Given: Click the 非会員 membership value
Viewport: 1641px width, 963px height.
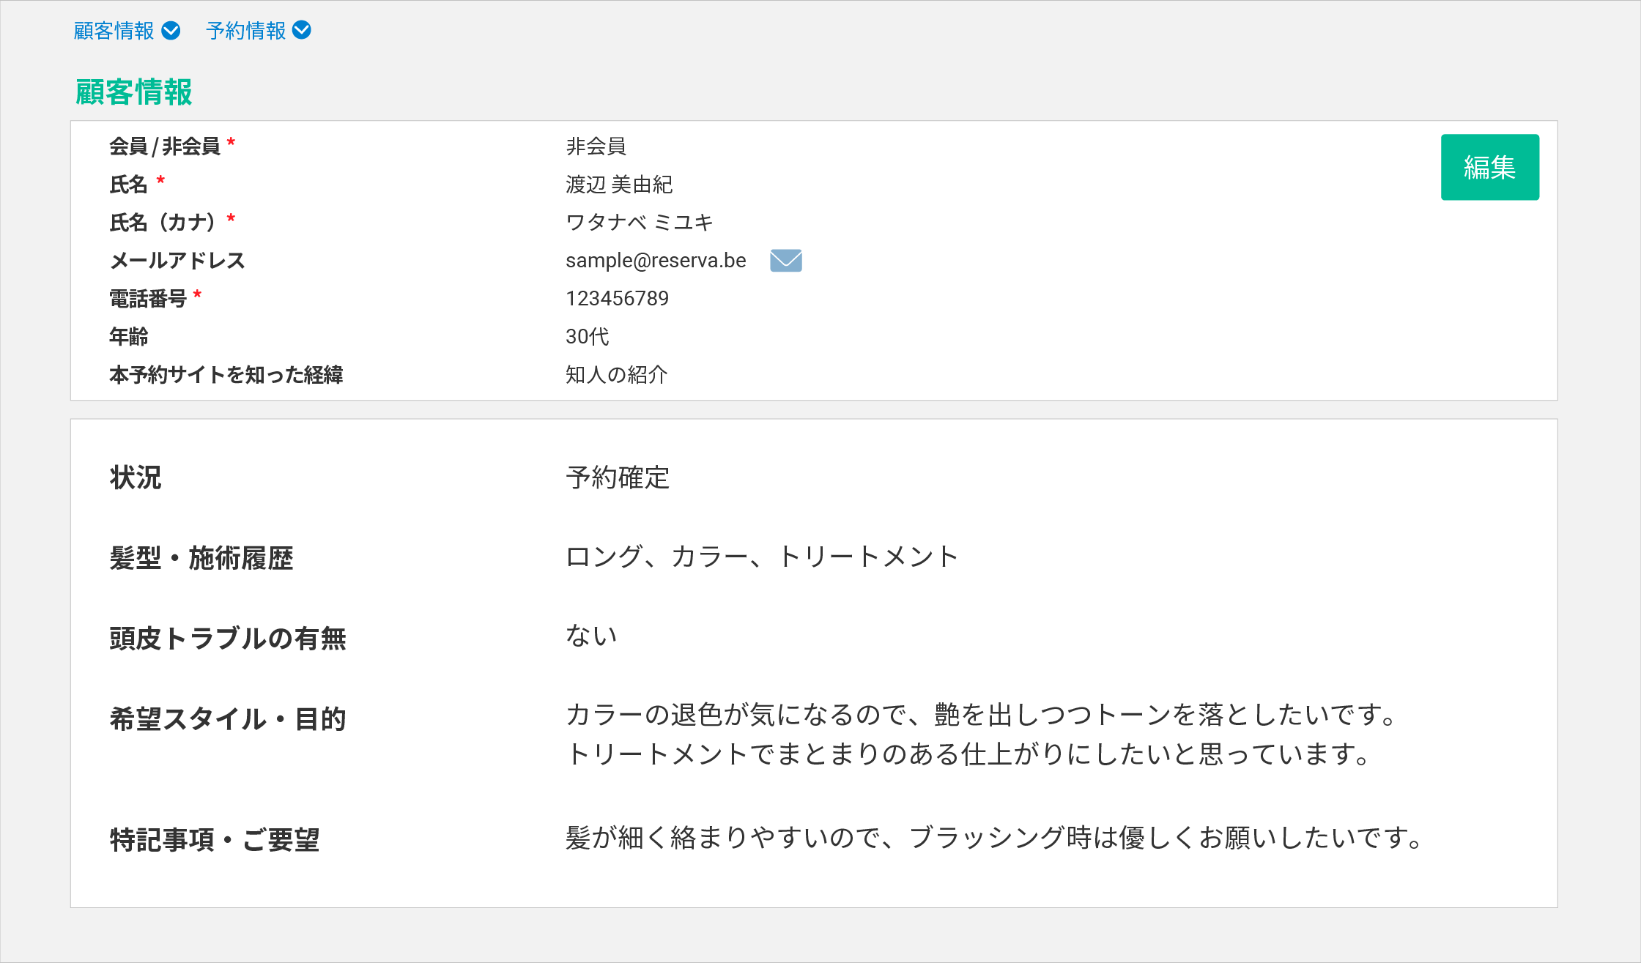Looking at the screenshot, I should pyautogui.click(x=596, y=146).
